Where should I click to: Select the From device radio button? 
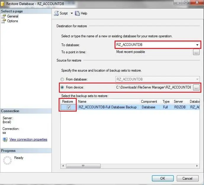tap(62, 87)
